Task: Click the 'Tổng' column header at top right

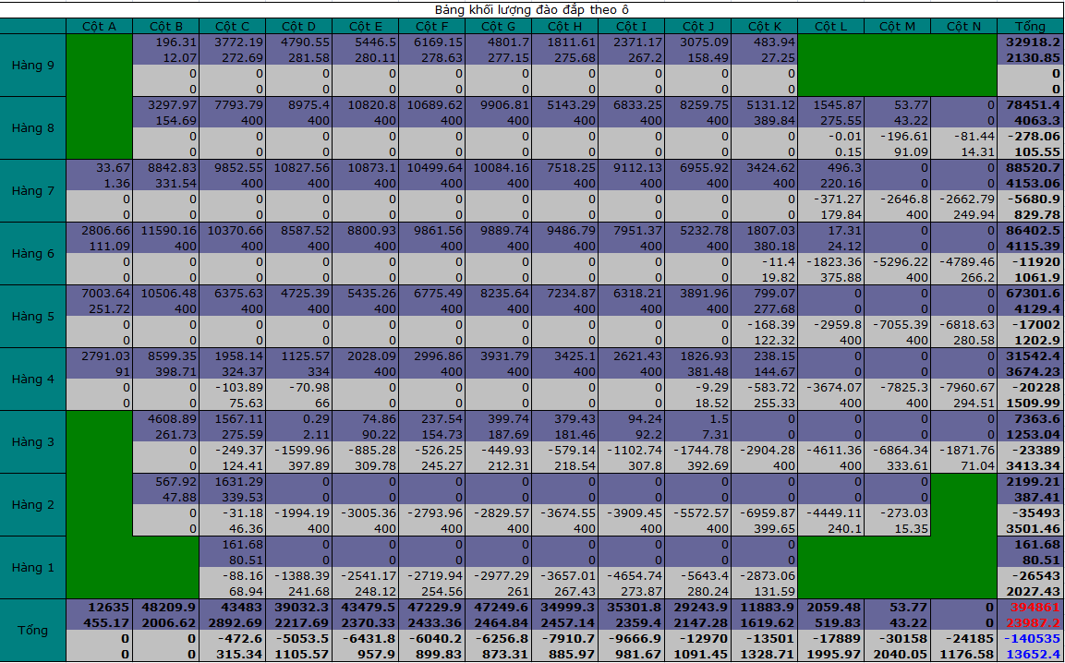Action: click(1030, 26)
